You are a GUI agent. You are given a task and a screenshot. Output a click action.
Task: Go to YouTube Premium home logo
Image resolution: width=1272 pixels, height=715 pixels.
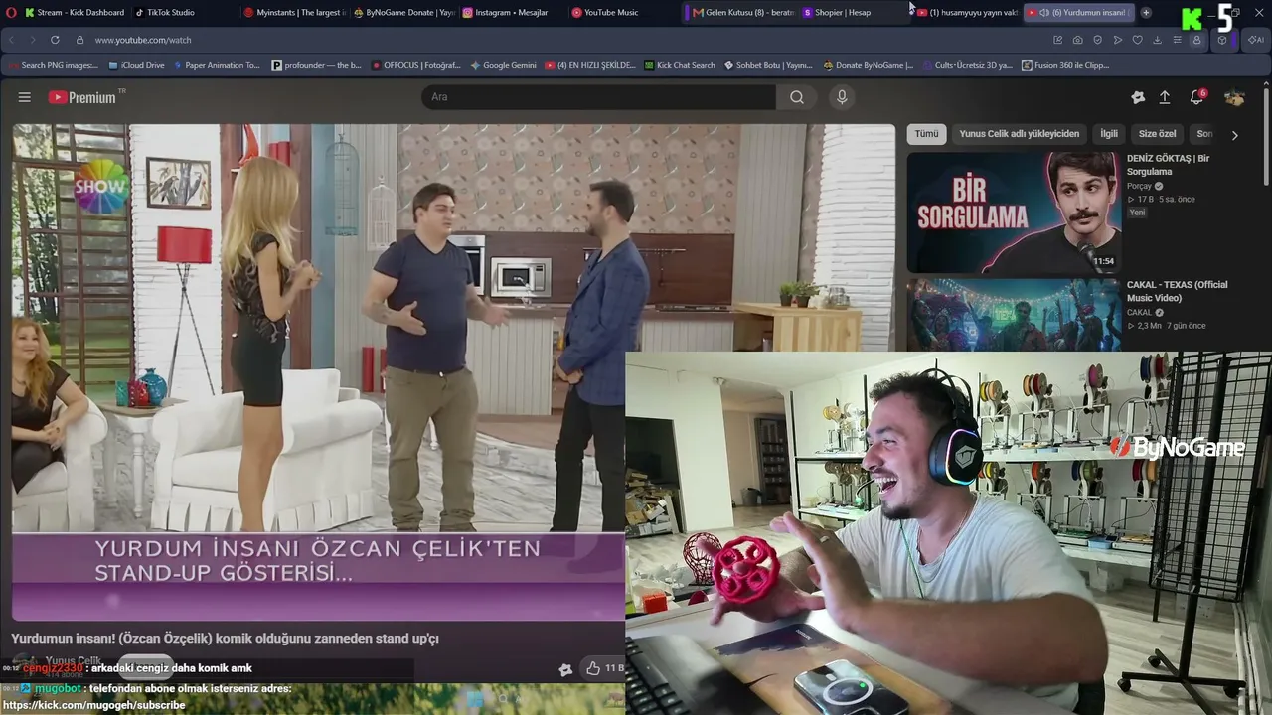84,97
